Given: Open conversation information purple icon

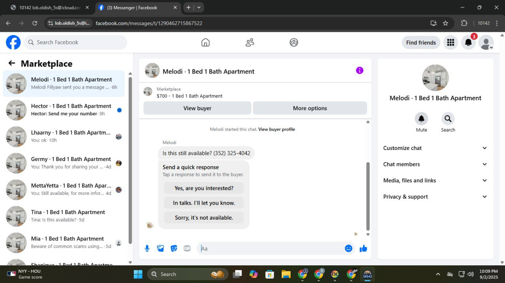Looking at the screenshot, I should pyautogui.click(x=359, y=70).
